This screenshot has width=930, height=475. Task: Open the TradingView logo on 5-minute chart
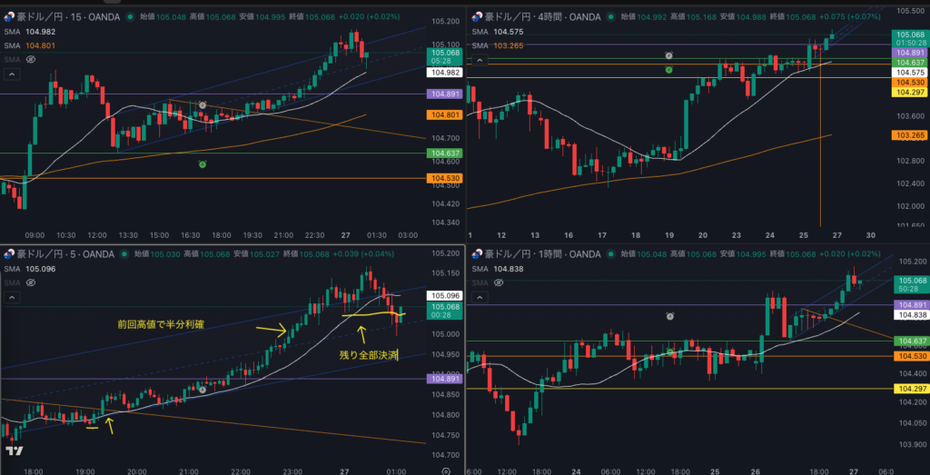pyautogui.click(x=13, y=450)
